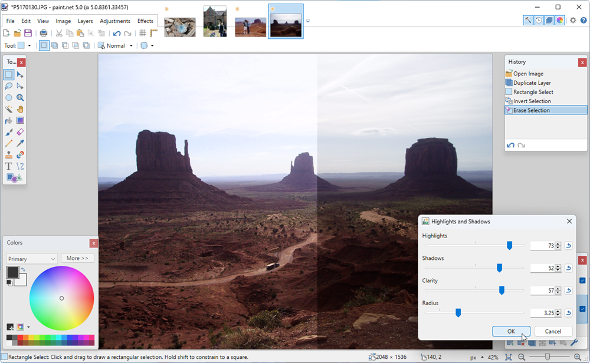The image size is (590, 363).
Task: Open the Primary color dropdown
Action: click(x=32, y=259)
